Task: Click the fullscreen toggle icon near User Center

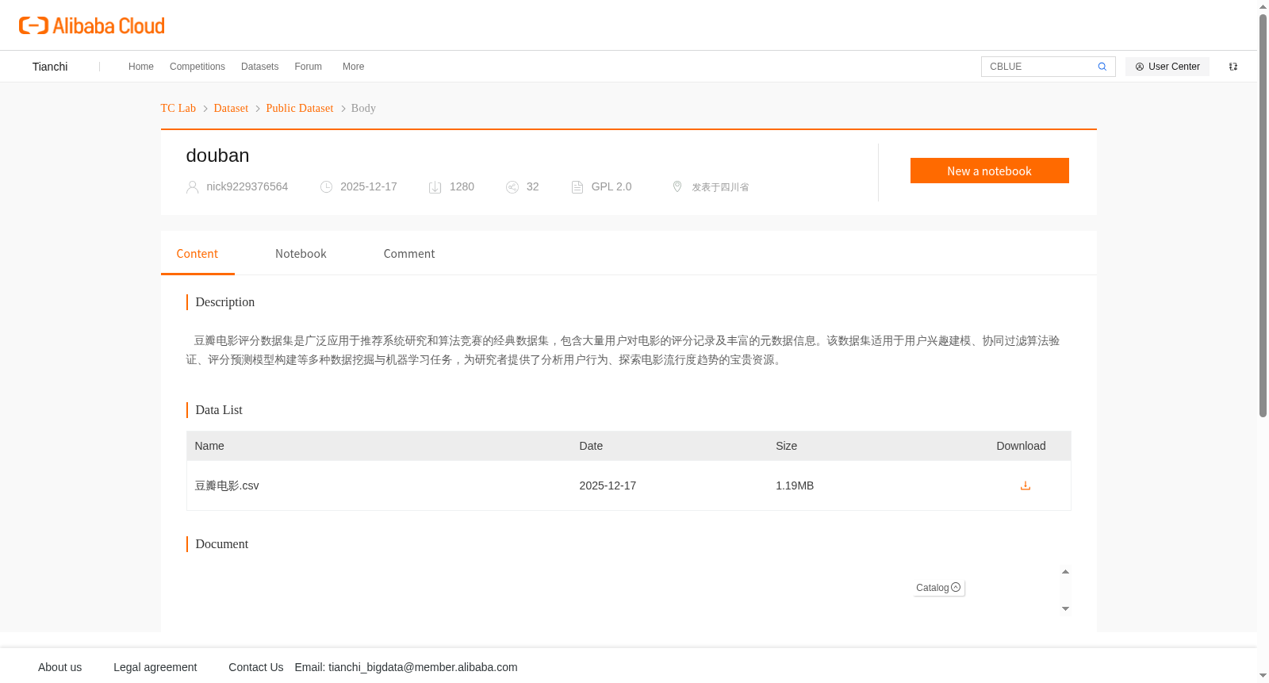Action: coord(1233,67)
